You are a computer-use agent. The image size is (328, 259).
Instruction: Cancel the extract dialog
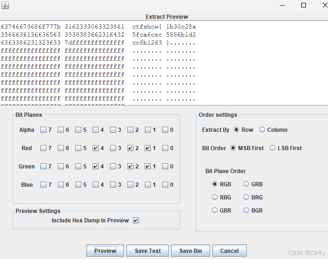tap(229, 251)
